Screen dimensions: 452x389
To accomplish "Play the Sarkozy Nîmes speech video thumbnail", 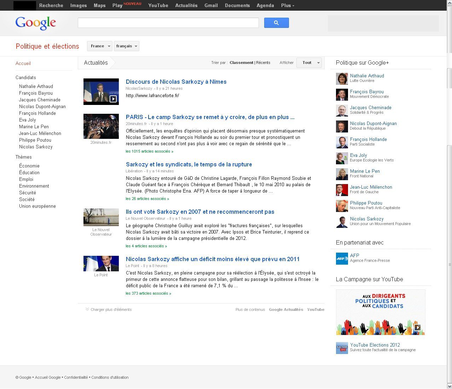I will [x=101, y=92].
